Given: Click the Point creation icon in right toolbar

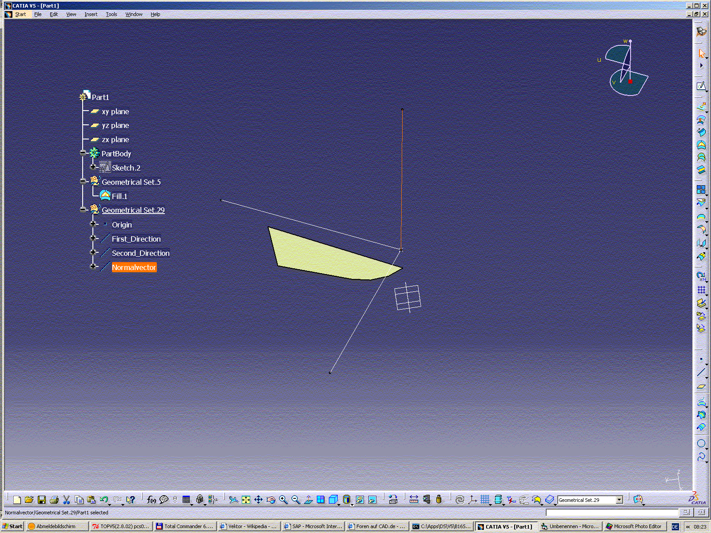Looking at the screenshot, I should coord(701,359).
